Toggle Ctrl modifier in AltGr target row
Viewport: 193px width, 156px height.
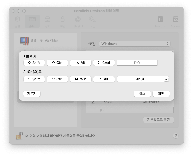click(x=57, y=79)
